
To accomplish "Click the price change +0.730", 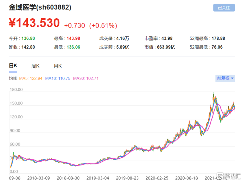I will pos(74,26).
